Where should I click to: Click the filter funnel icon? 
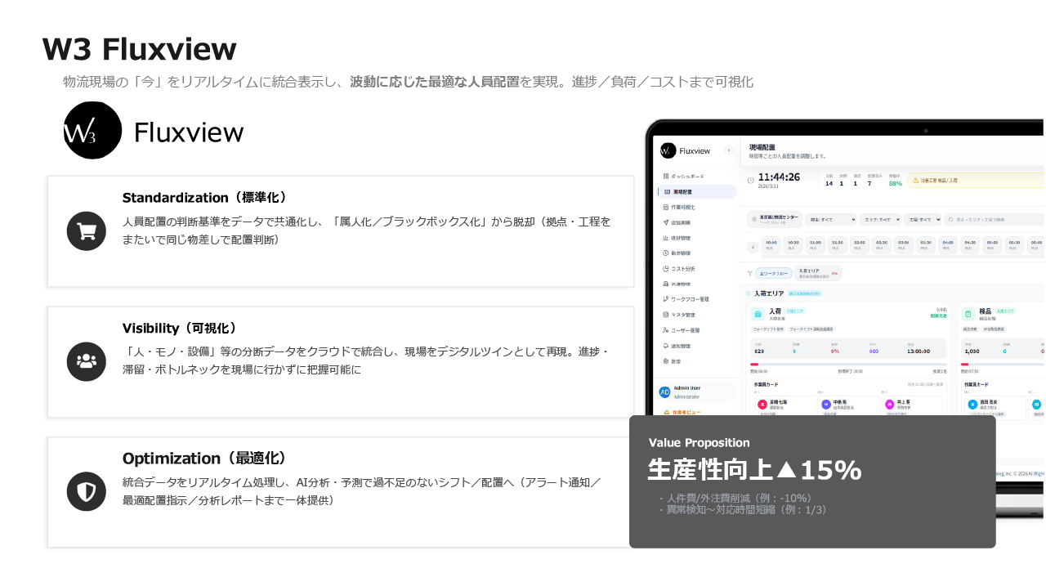tap(750, 274)
